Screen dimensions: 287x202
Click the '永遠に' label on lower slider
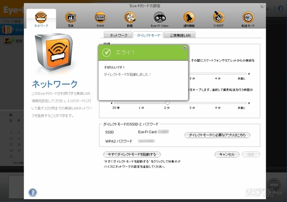click(x=241, y=108)
